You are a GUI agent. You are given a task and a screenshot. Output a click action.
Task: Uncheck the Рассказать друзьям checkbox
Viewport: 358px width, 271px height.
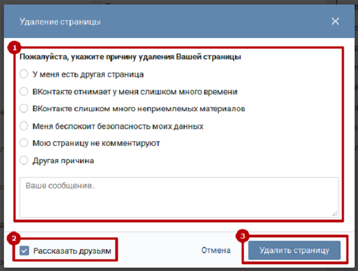point(24,250)
